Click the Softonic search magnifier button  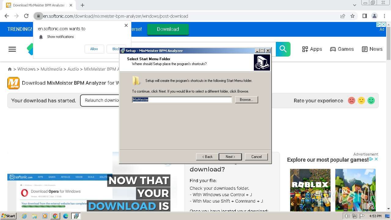pos(283,49)
